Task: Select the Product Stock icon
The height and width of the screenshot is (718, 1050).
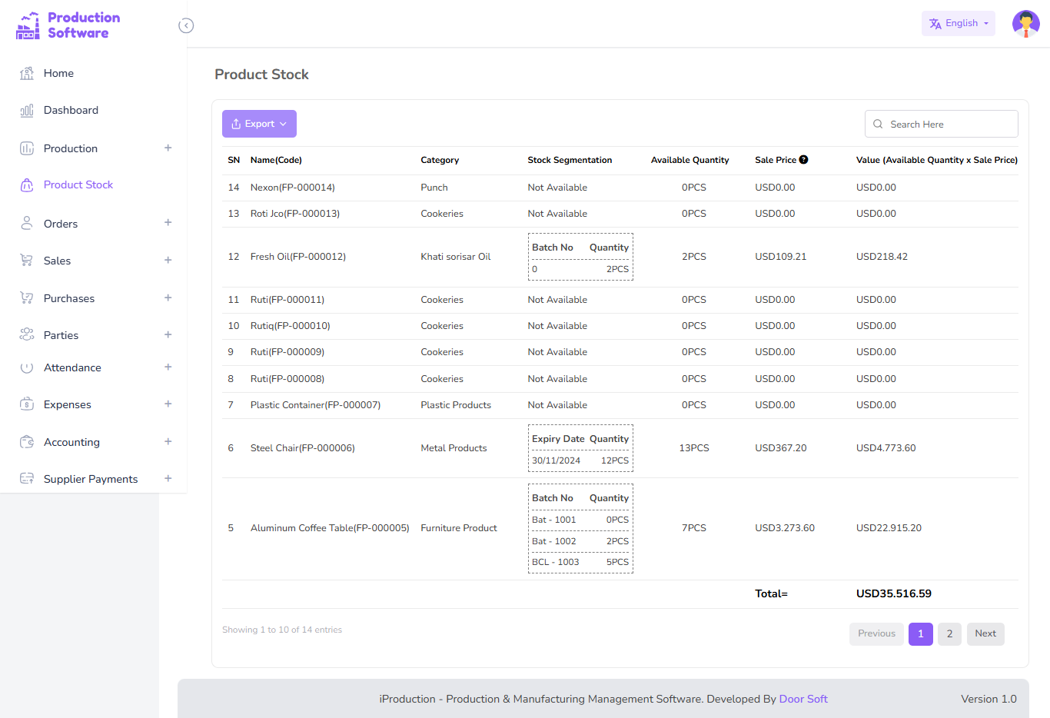Action: 27,184
